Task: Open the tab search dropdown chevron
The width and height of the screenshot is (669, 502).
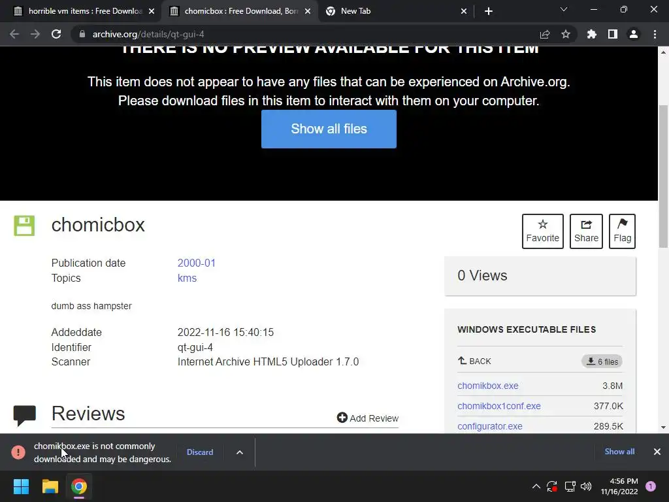Action: point(564,9)
